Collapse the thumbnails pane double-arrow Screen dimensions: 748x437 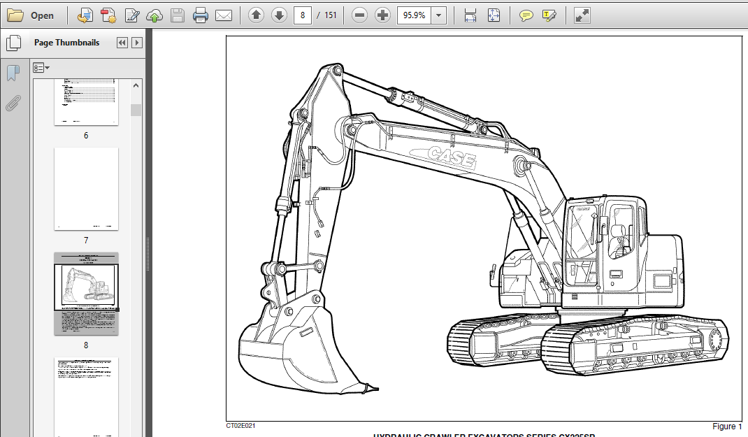point(122,43)
